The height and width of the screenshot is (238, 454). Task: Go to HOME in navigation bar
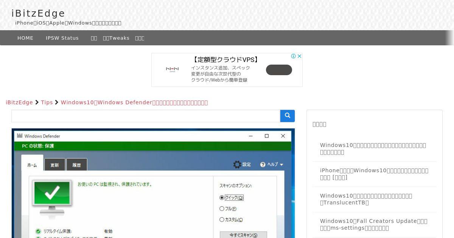pyautogui.click(x=25, y=38)
